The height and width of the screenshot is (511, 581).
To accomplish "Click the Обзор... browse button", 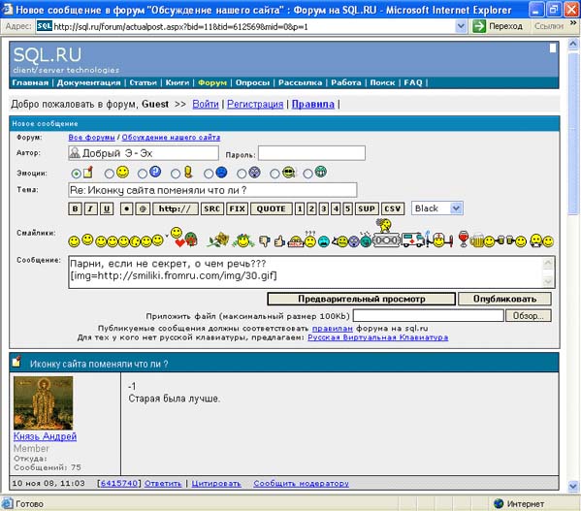I will (528, 316).
